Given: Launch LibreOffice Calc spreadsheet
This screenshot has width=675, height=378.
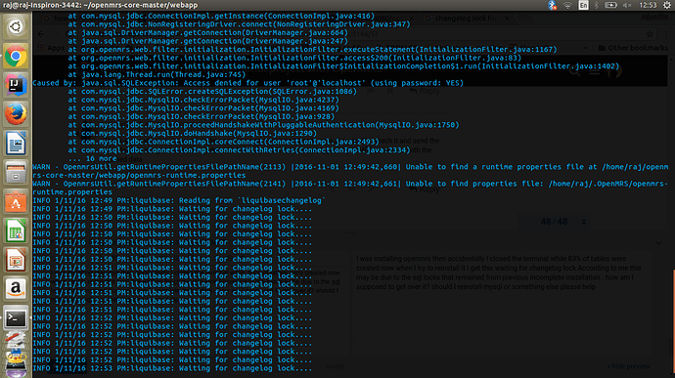Looking at the screenshot, I should (16, 231).
